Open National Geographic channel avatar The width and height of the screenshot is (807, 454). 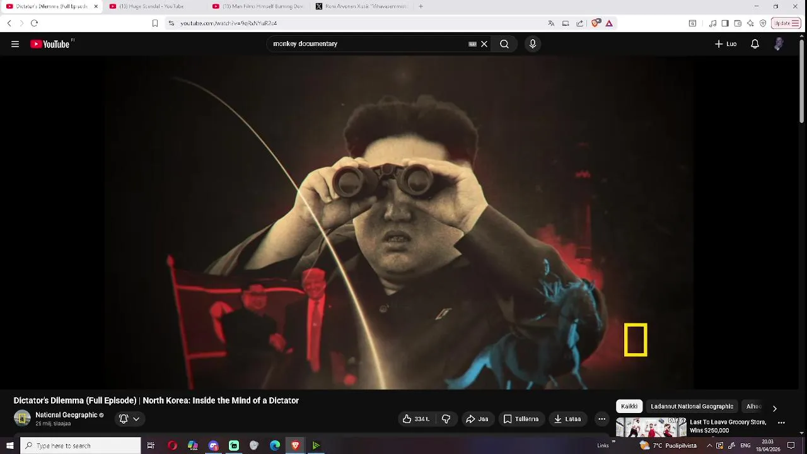click(22, 418)
